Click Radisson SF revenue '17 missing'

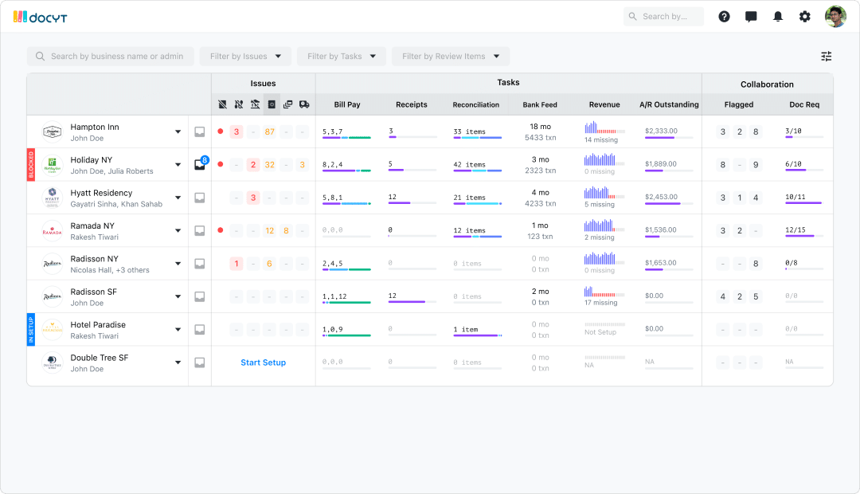(600, 303)
